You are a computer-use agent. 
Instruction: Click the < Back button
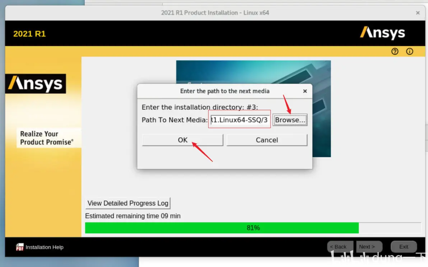point(340,247)
